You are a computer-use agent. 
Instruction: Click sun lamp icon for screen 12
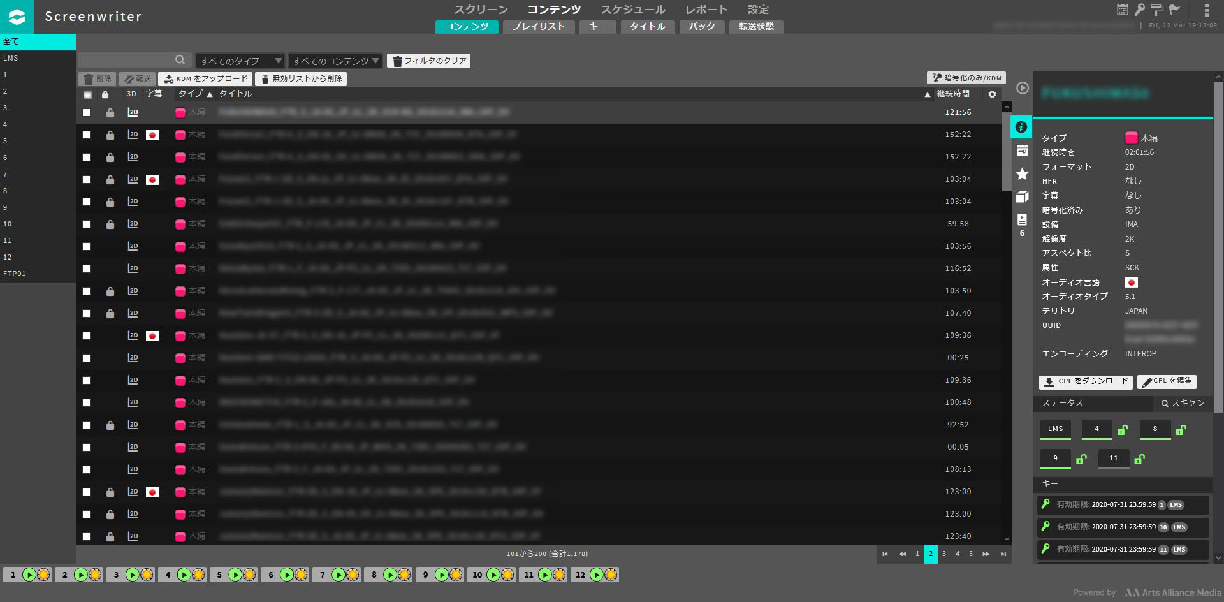[611, 575]
